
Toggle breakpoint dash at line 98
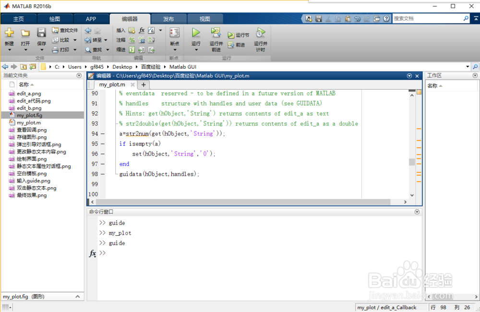click(103, 174)
